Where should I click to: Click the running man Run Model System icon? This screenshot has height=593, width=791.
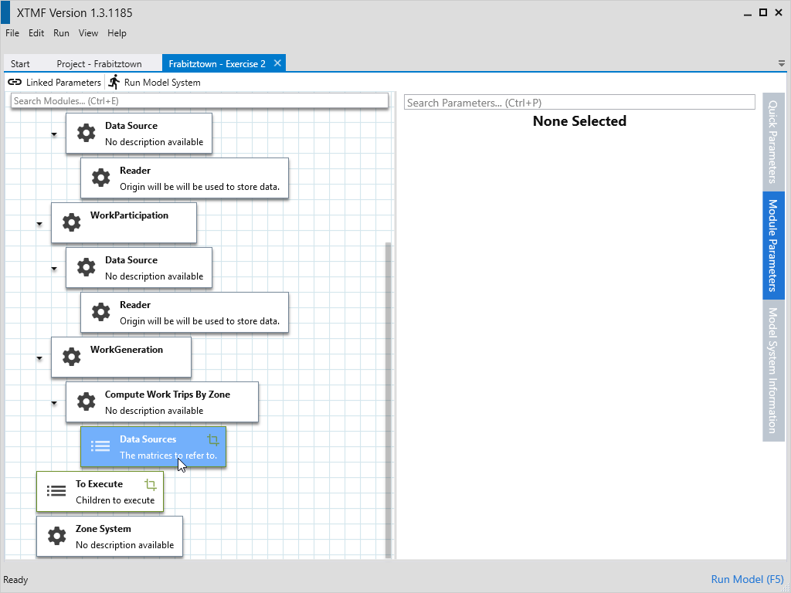(x=114, y=82)
